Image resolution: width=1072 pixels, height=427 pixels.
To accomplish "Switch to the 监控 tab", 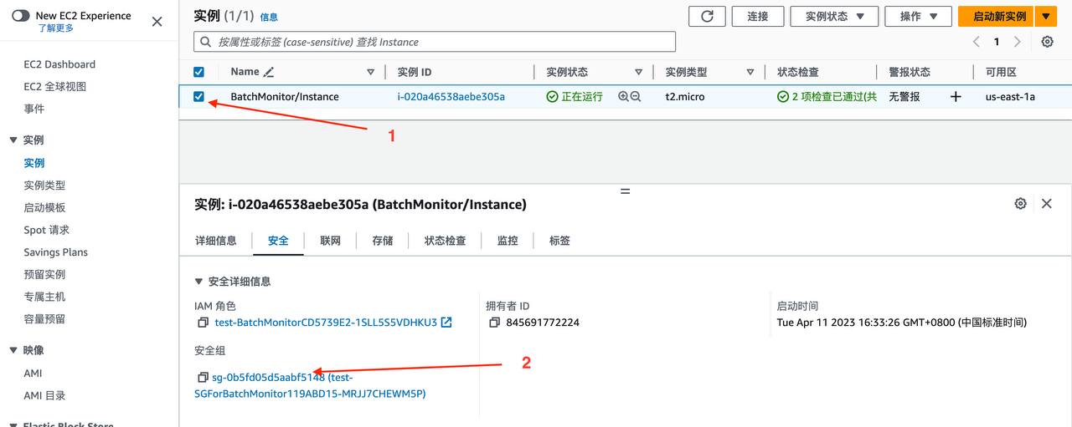I will pyautogui.click(x=508, y=241).
